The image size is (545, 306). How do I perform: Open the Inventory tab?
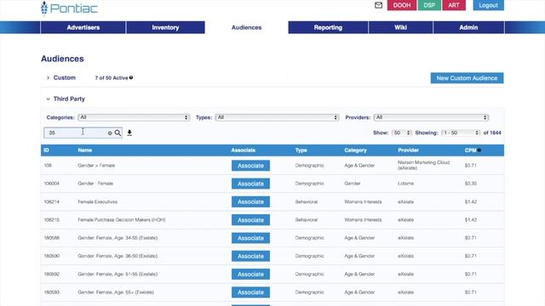[165, 27]
